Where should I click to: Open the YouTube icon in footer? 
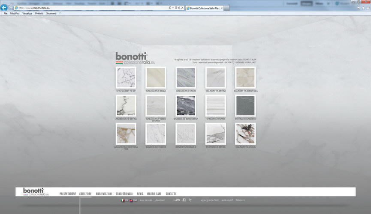click(177, 200)
